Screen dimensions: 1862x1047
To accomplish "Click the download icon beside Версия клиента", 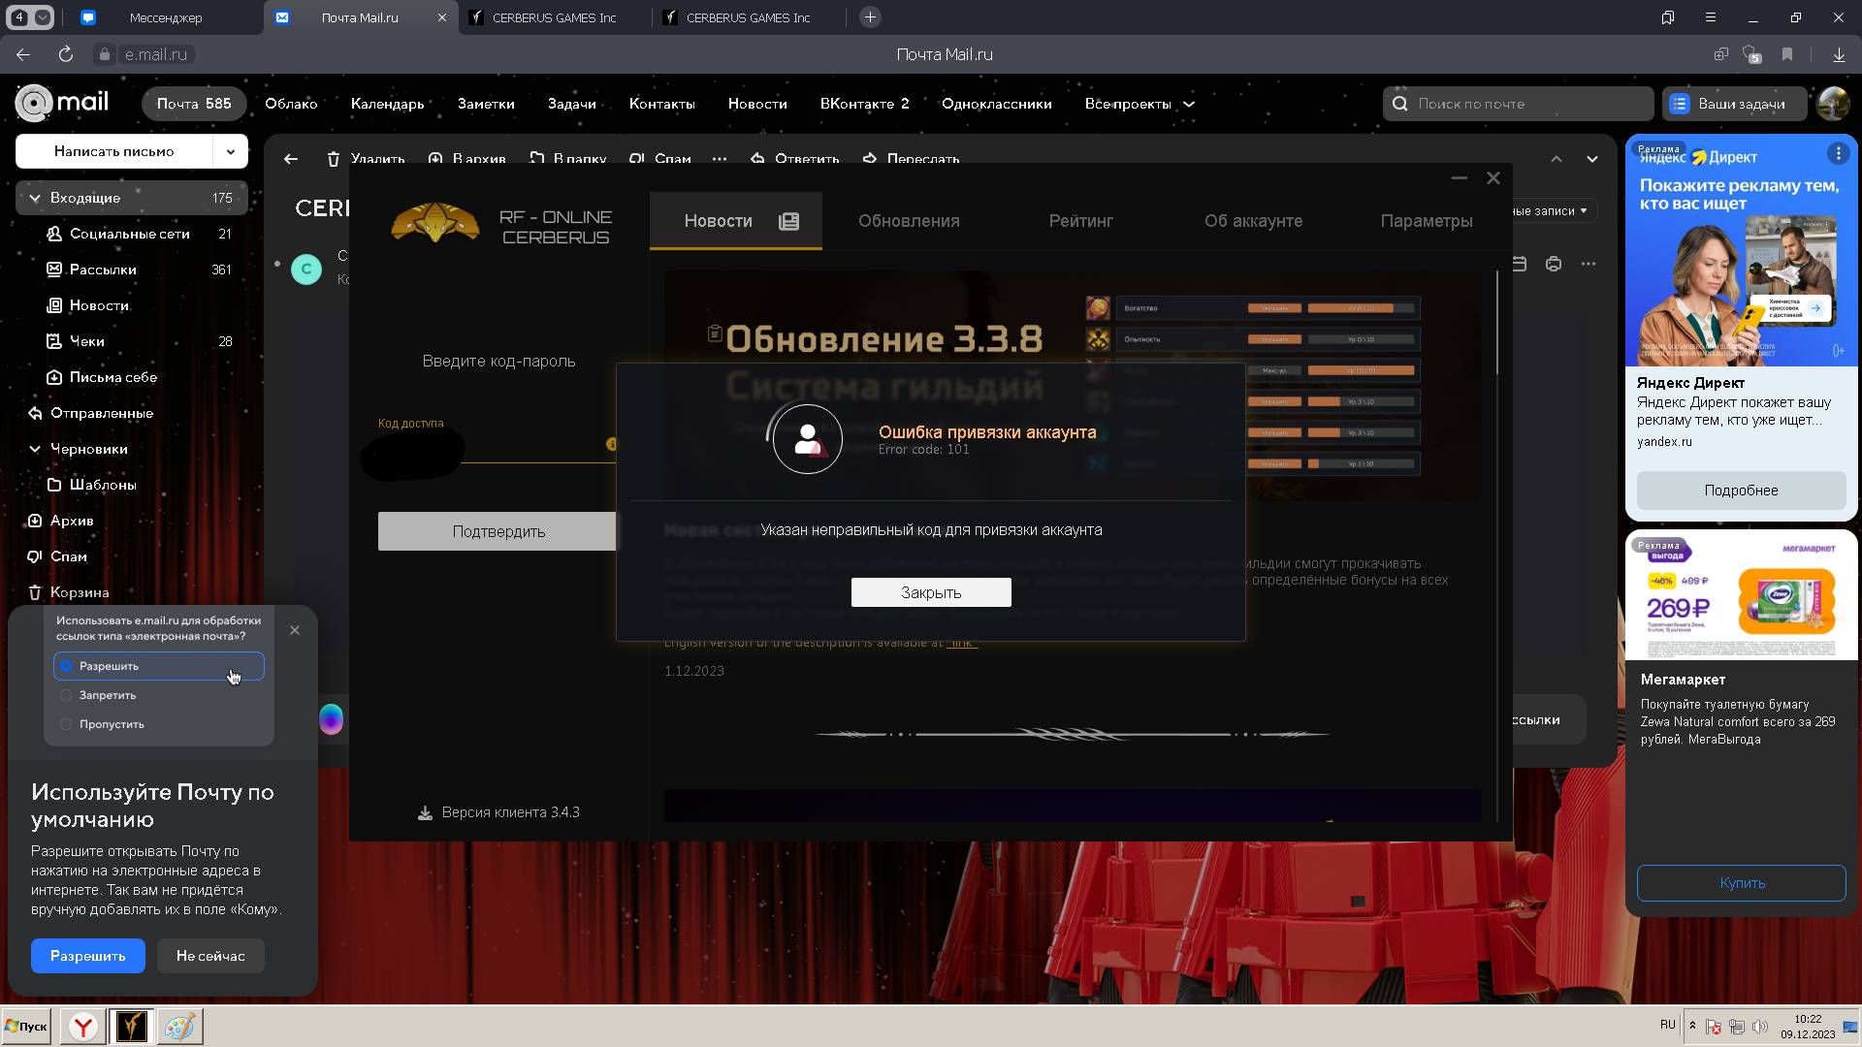I will point(425,812).
